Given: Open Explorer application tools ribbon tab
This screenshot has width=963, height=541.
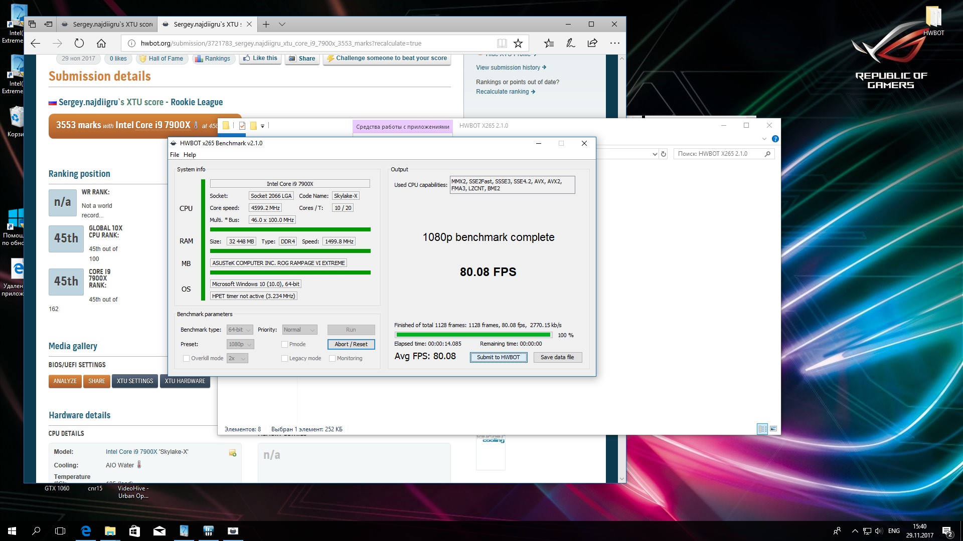Looking at the screenshot, I should [x=402, y=127].
